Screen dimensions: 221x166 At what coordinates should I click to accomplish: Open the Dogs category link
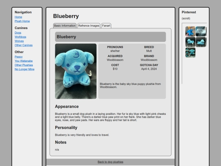[18, 33]
